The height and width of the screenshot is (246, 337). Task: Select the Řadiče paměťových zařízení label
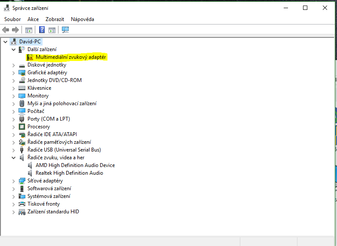59,142
